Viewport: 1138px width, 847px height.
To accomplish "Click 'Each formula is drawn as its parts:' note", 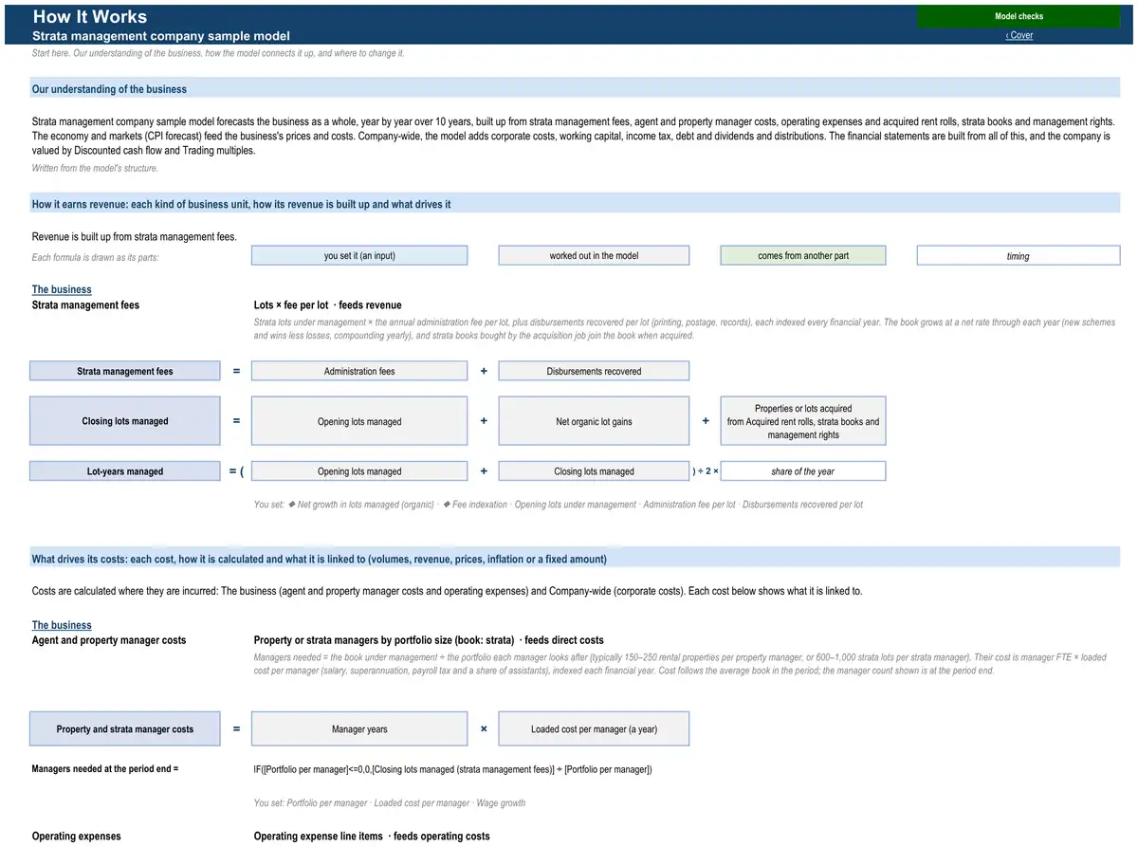I will click(x=96, y=257).
